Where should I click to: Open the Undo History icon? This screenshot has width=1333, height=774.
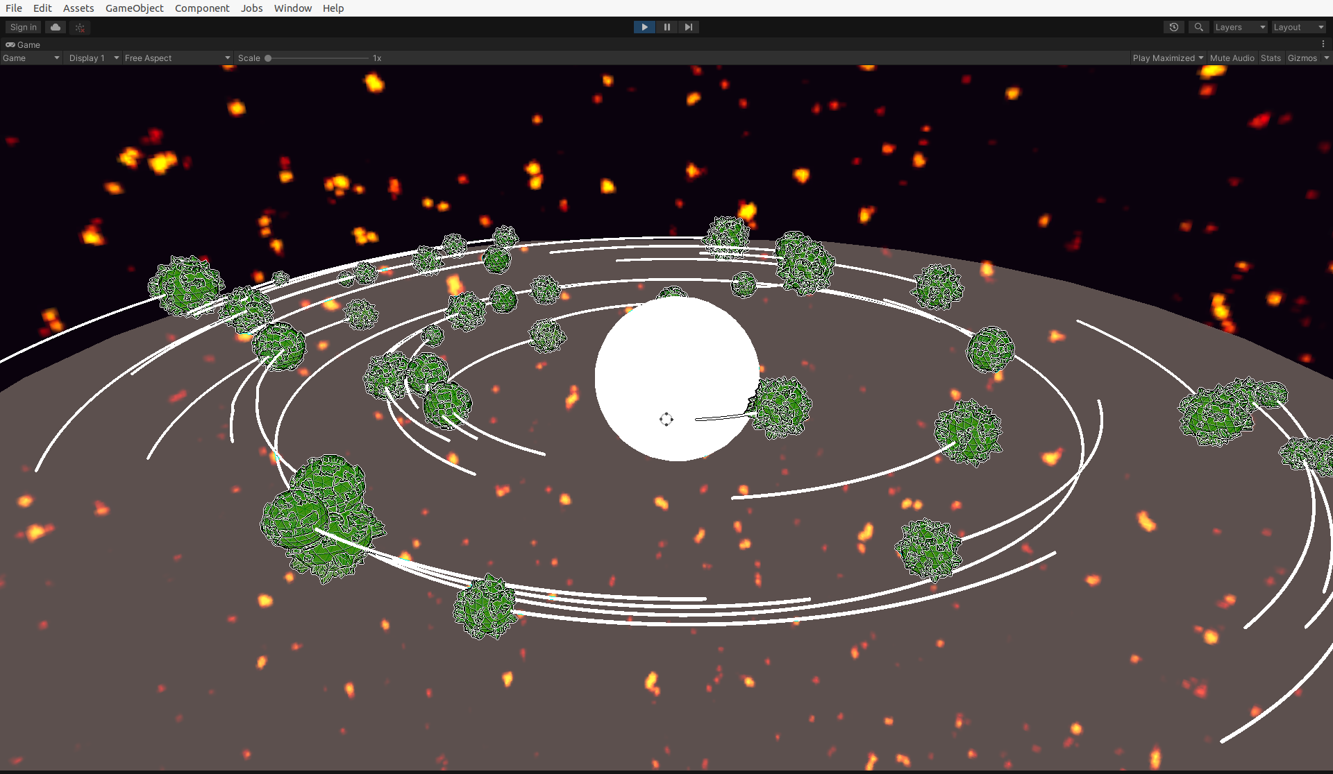(1173, 27)
